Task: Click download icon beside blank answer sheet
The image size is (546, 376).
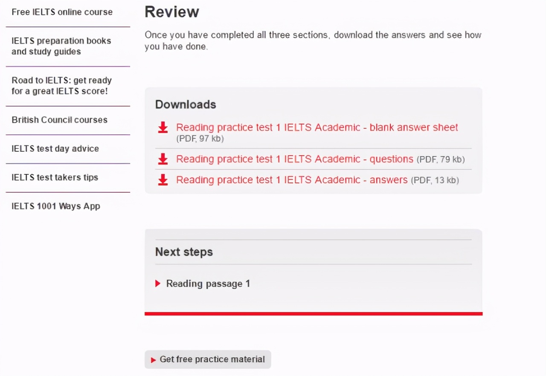Action: [163, 127]
